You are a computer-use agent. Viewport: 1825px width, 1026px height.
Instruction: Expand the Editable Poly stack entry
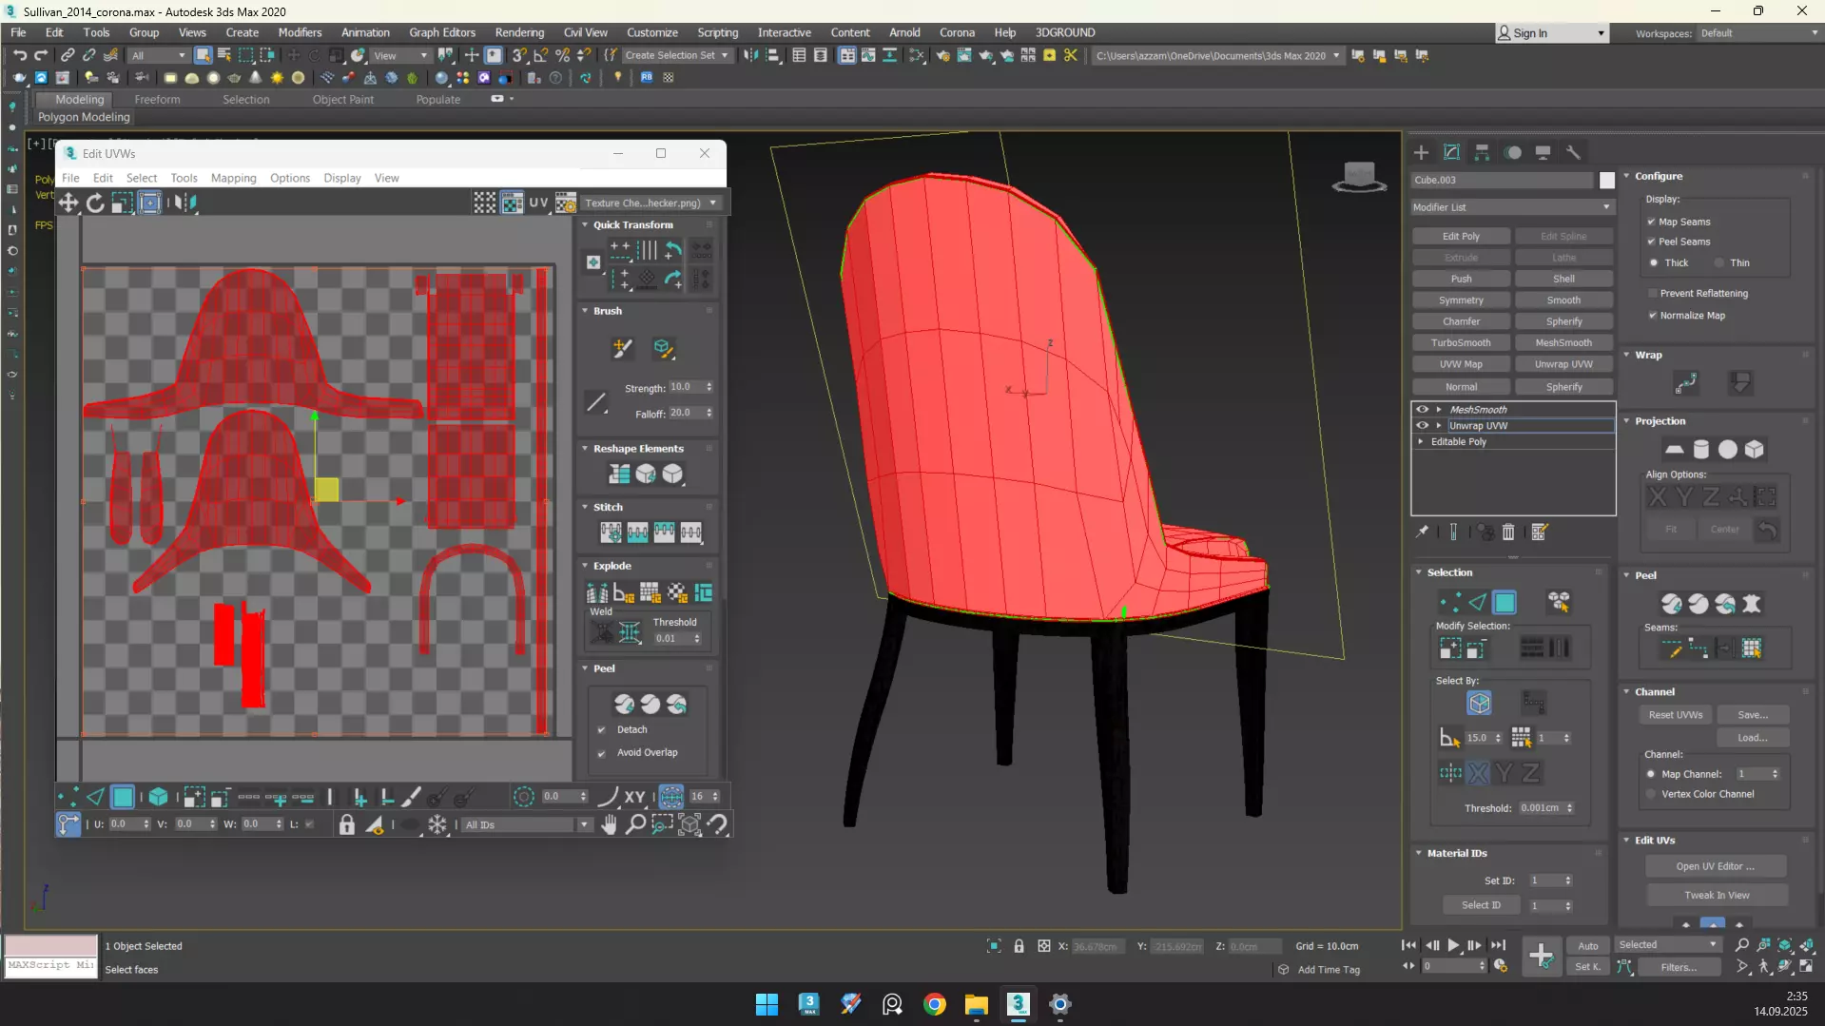tap(1422, 442)
